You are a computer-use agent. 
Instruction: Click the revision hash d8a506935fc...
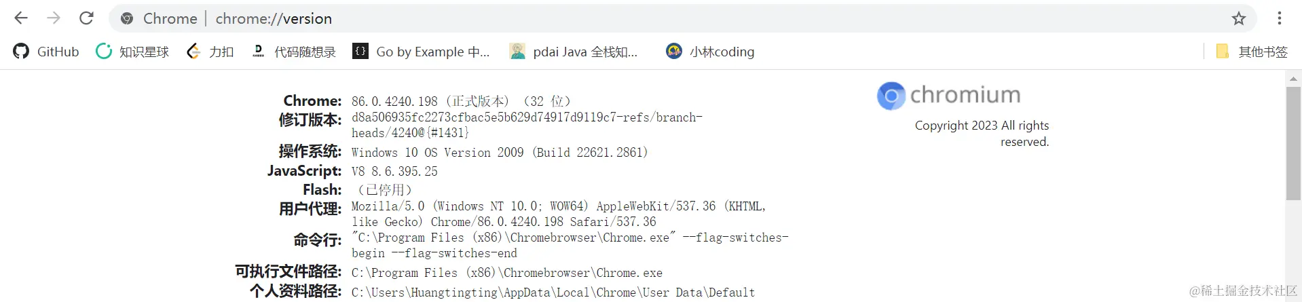pos(527,125)
